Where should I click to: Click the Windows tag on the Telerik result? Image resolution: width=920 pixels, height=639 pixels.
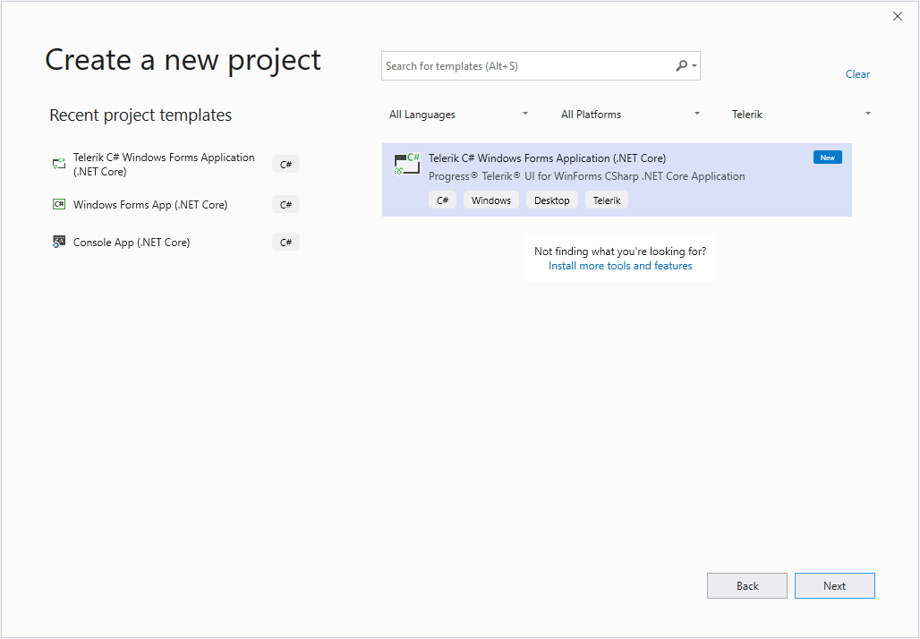(491, 200)
